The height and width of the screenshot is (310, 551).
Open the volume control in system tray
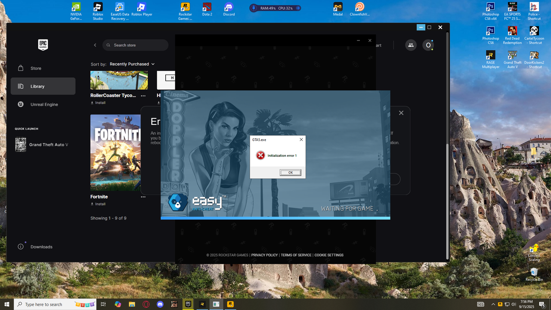pyautogui.click(x=513, y=304)
